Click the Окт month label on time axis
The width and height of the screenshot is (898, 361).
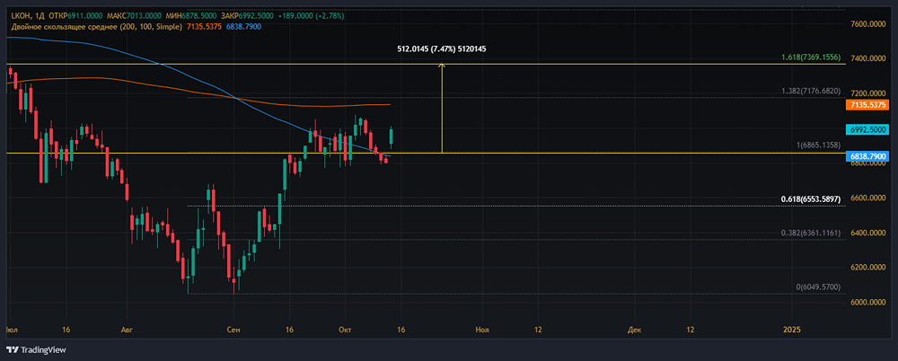[x=345, y=330]
